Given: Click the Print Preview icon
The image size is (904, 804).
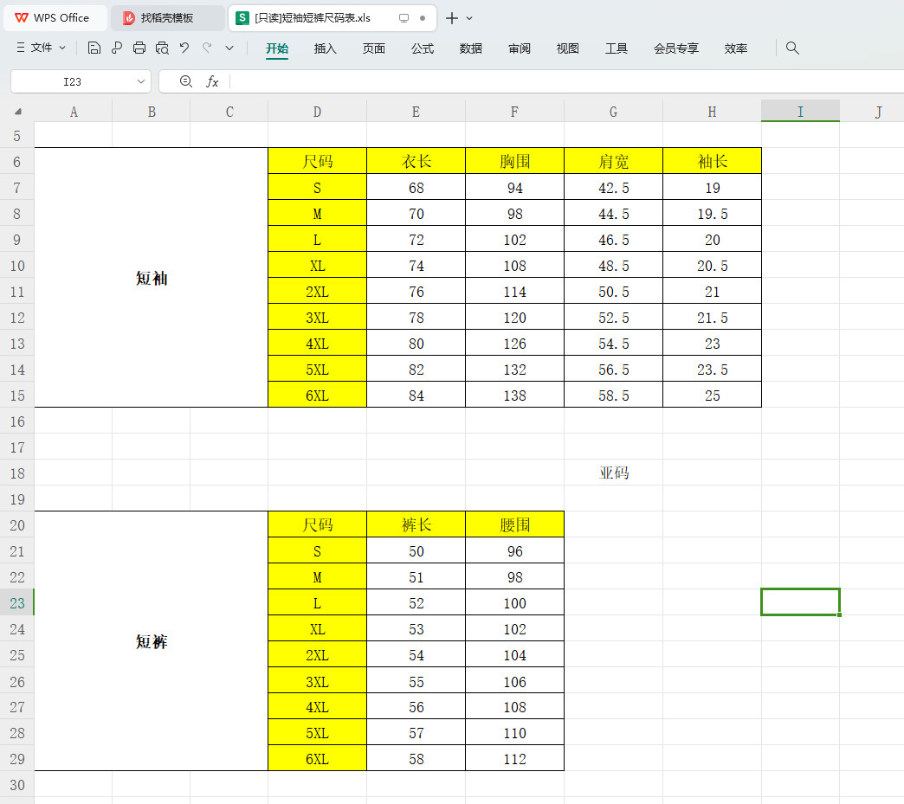Looking at the screenshot, I should point(162,48).
